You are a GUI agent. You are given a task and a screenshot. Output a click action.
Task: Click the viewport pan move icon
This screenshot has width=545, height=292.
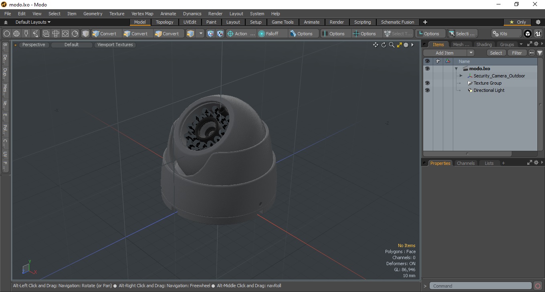pyautogui.click(x=375, y=45)
